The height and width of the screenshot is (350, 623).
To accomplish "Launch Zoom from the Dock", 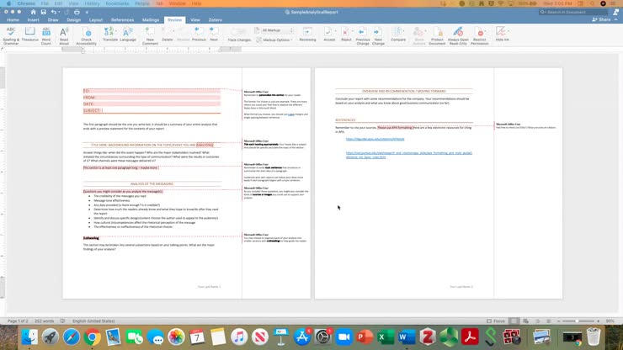I will tap(343, 337).
